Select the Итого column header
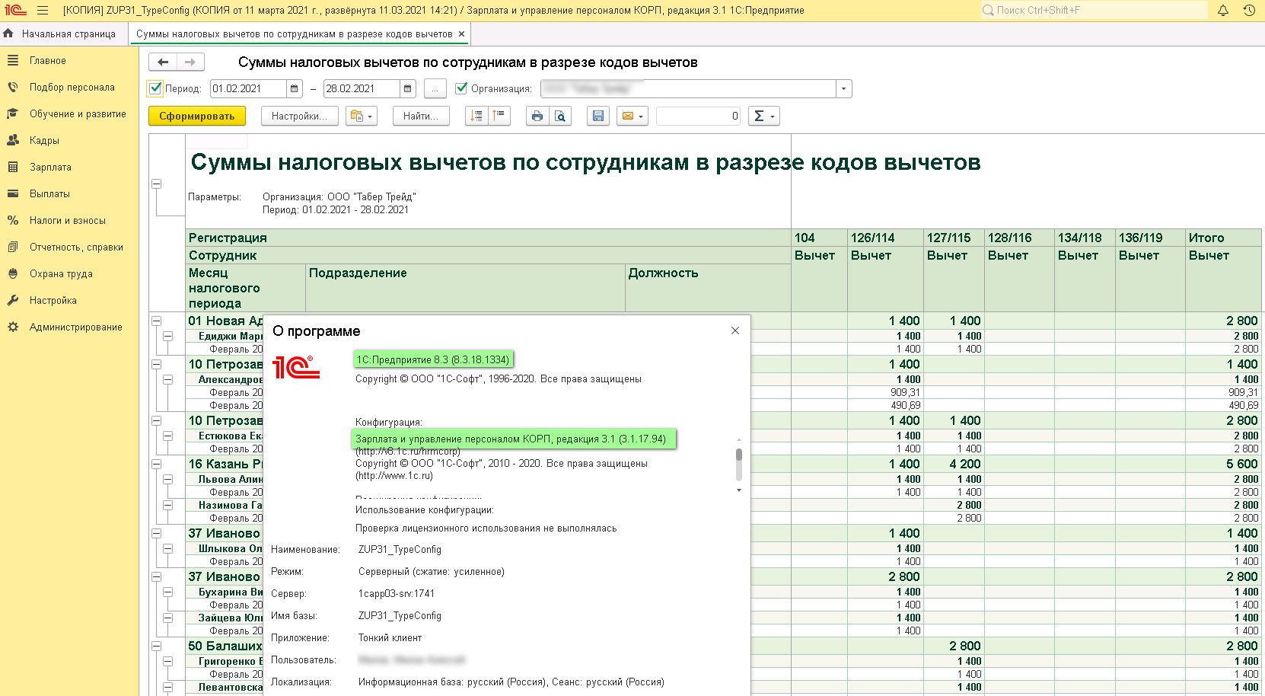 click(1223, 238)
